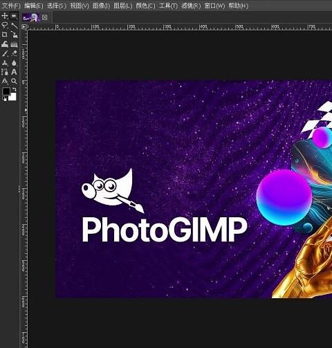Viewport: 332px width, 348px height.
Task: Close the open image tab
Action: pos(44,17)
